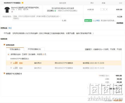
Task: Click the MARMOT户外旗舰店(2) coupon group label
Action: [19, 59]
